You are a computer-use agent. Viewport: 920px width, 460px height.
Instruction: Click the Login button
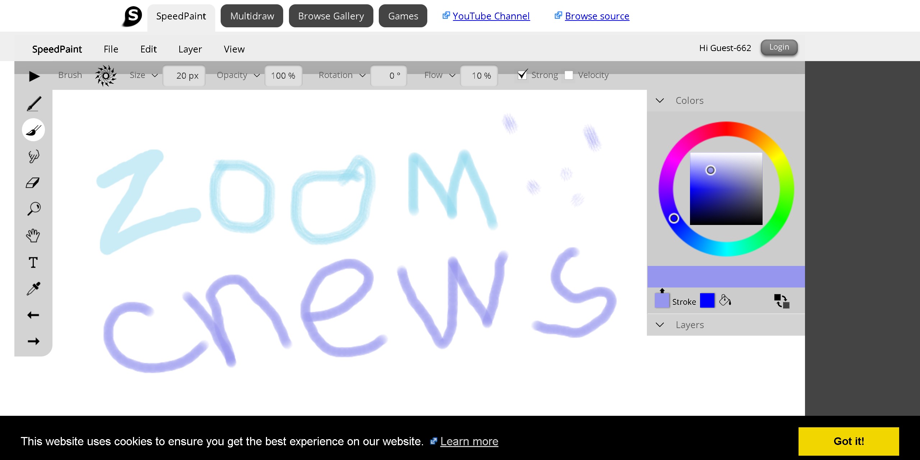pos(779,47)
